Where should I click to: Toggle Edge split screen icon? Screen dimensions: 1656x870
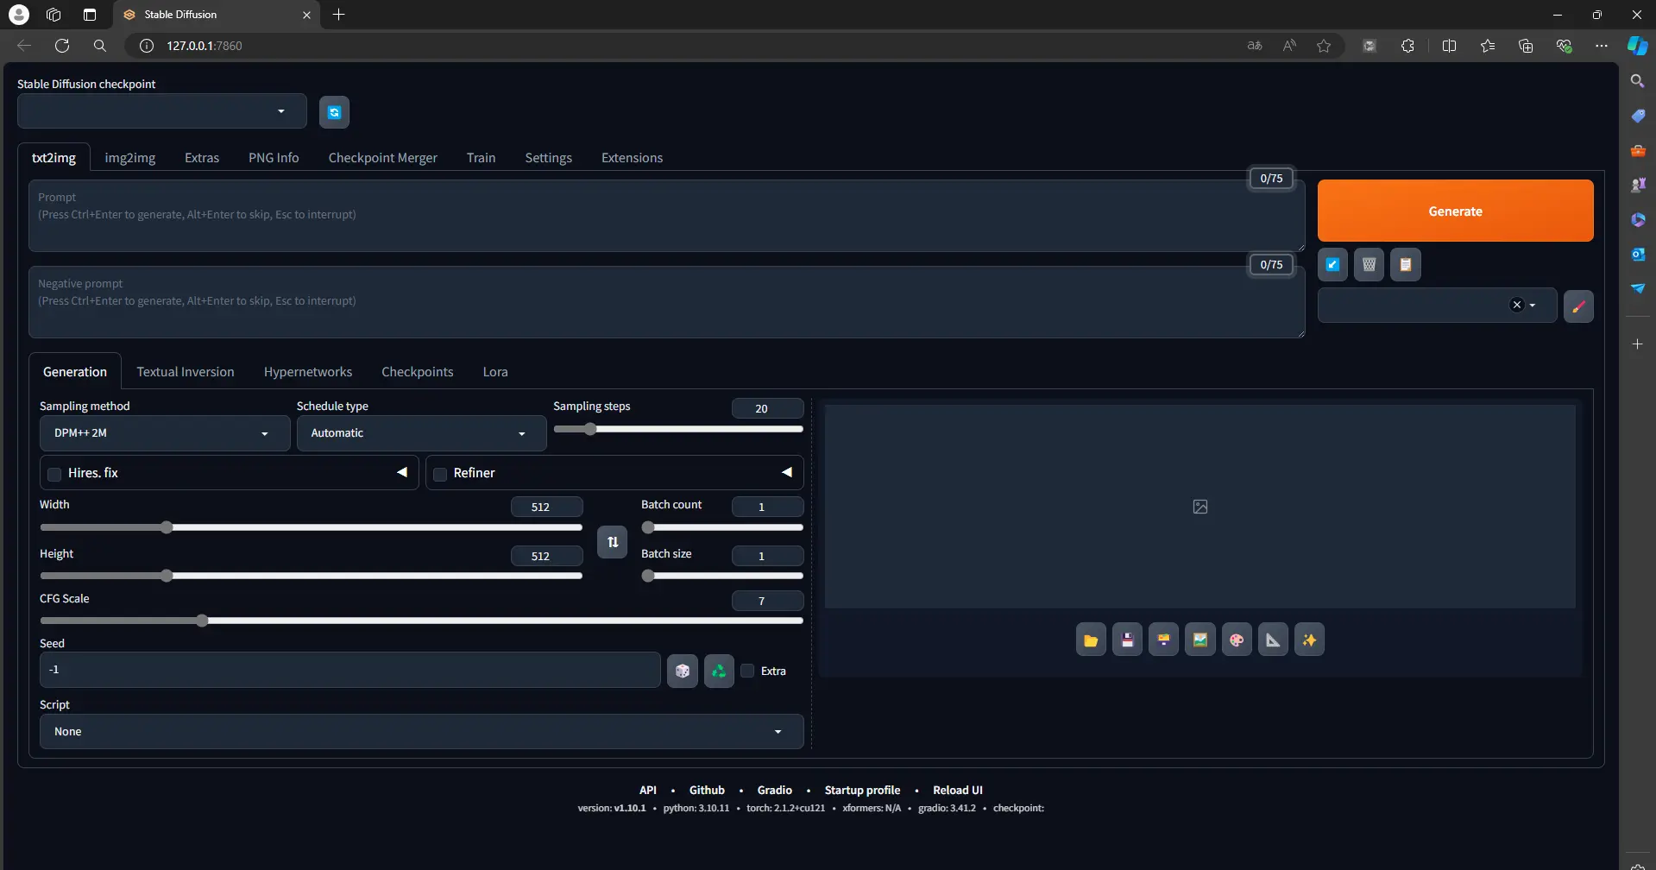pos(1449,46)
